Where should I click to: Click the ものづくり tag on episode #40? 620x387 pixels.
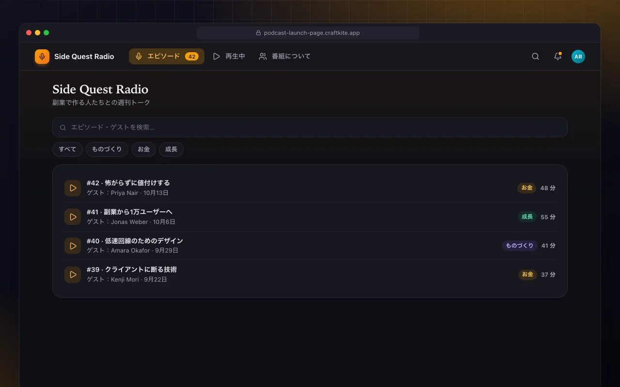(x=520, y=246)
